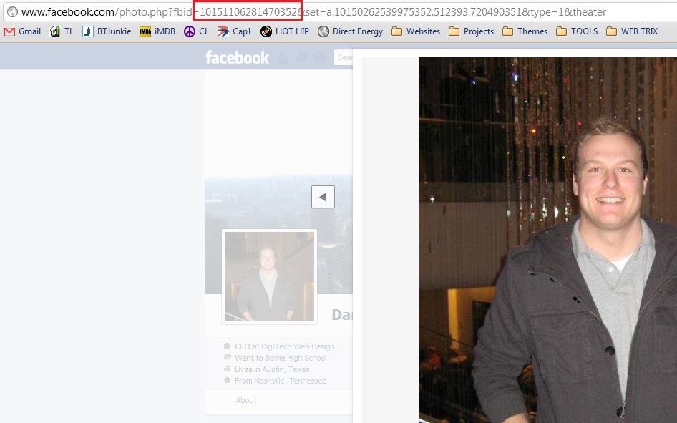Open the CL peace-sign bookmark
The width and height of the screenshot is (677, 423).
[197, 31]
